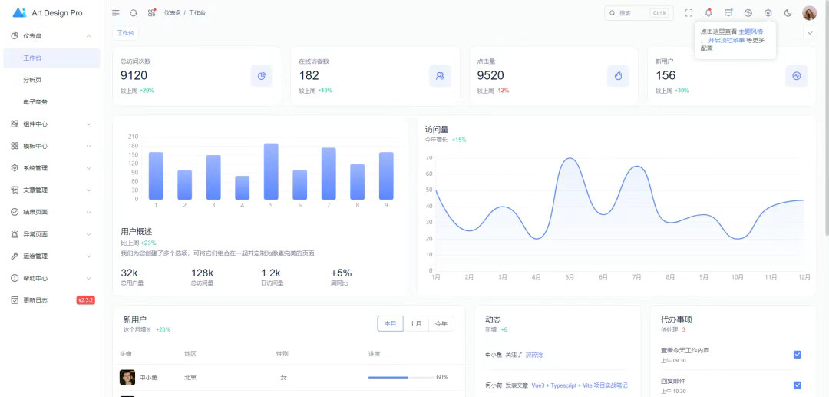This screenshot has width=829, height=397.
Task: Click the 工作台 tab
Action: [x=125, y=33]
